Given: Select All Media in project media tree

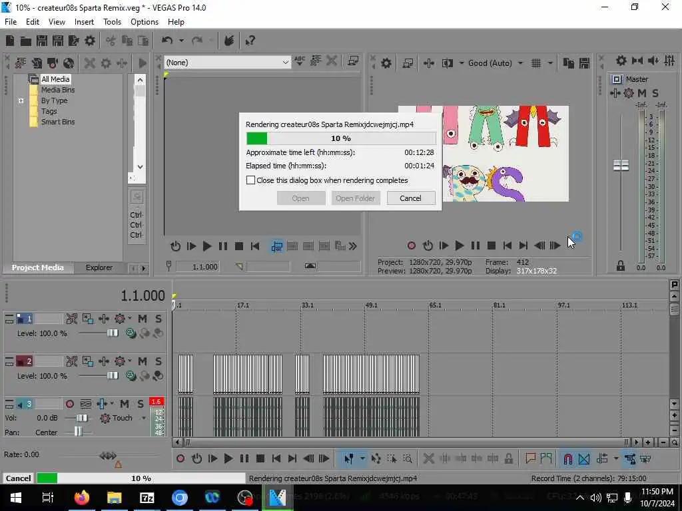Looking at the screenshot, I should 55,80.
